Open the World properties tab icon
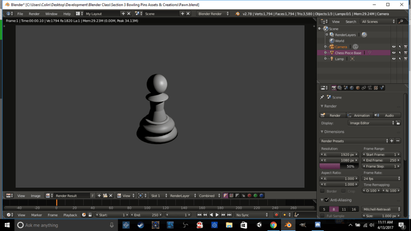This screenshot has width=411, height=231. click(x=352, y=88)
